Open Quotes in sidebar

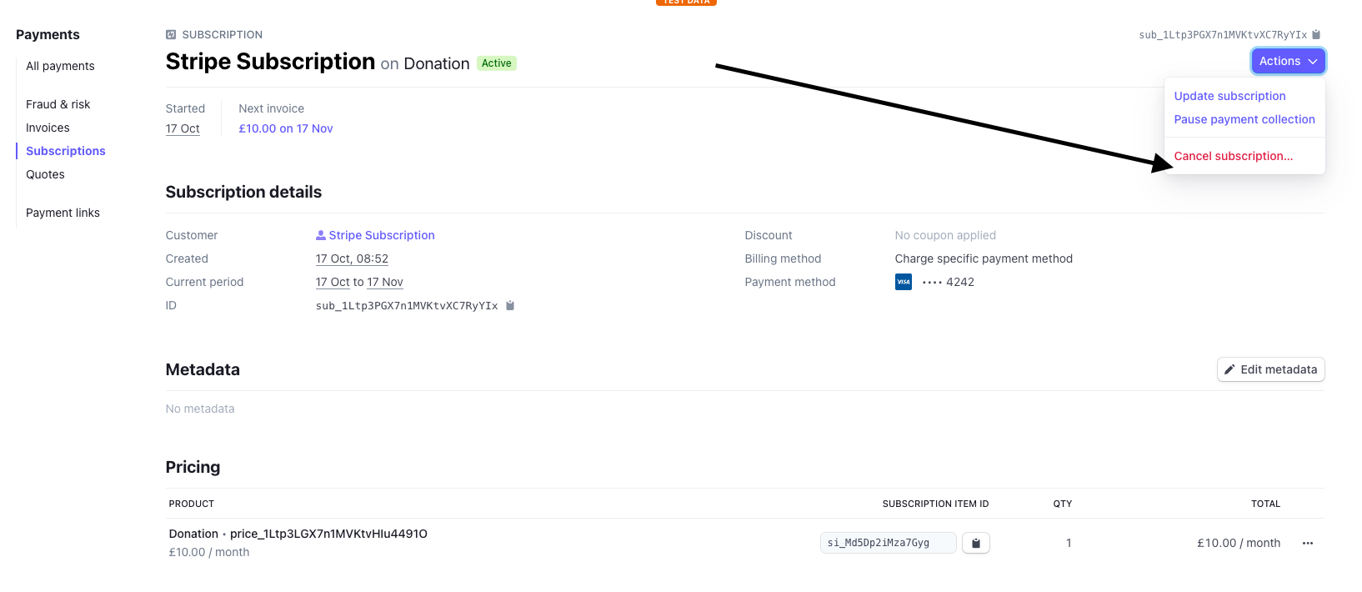[x=45, y=174]
